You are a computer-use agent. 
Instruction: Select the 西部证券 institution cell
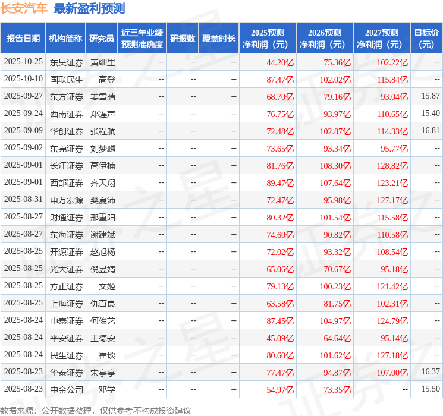(x=67, y=183)
